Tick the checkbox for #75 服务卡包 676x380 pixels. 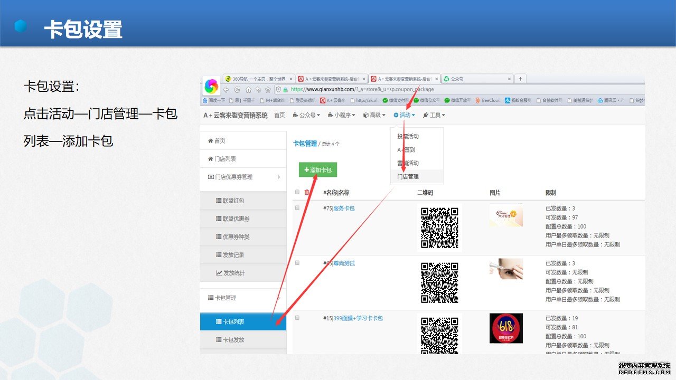pyautogui.click(x=297, y=208)
